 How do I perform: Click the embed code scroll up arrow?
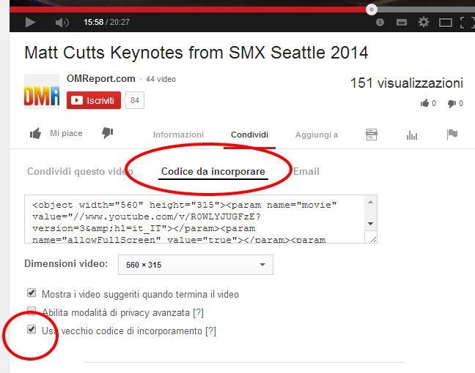click(x=370, y=202)
